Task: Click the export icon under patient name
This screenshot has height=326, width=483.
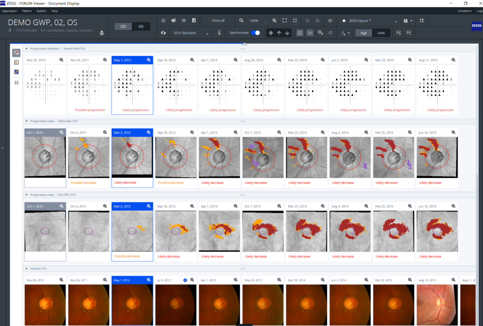Action: (102, 33)
